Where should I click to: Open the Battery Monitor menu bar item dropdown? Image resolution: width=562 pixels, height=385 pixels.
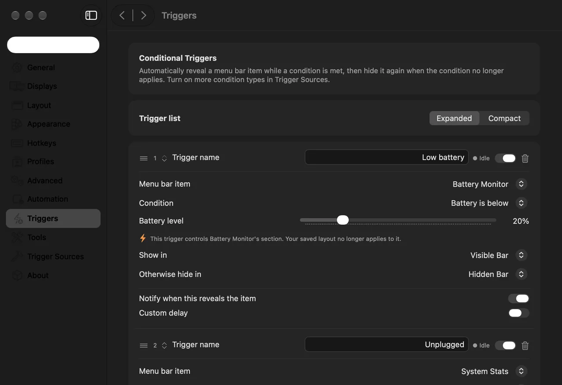pos(521,184)
